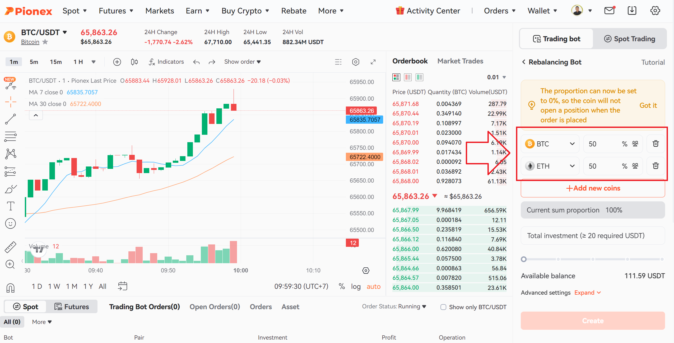Select the Fibonacci retracement tool
The height and width of the screenshot is (343, 674).
(11, 137)
